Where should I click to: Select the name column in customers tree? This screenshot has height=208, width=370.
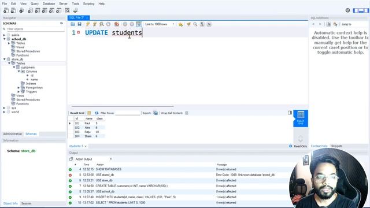pos(34,80)
